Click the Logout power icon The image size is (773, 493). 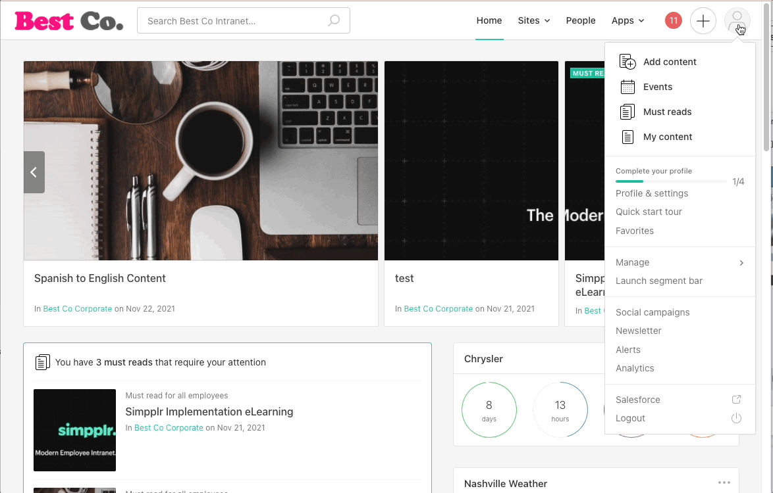pyautogui.click(x=736, y=418)
